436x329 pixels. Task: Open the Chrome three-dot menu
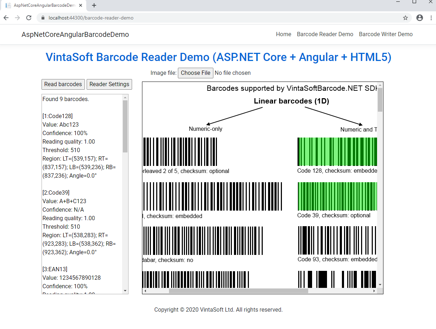pos(431,18)
